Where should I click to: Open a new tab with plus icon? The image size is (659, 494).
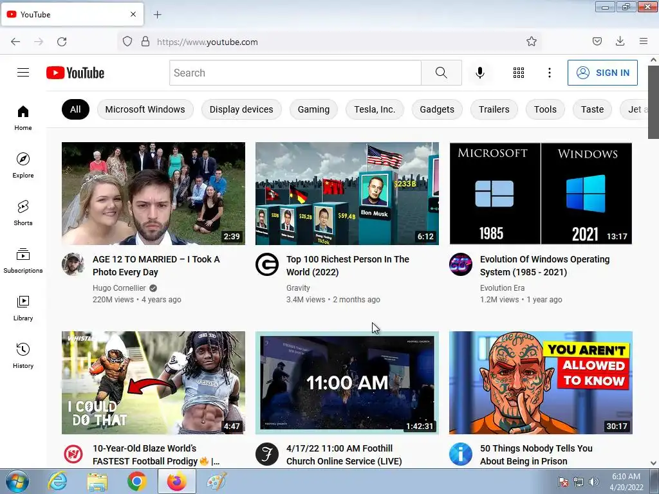coord(157,15)
